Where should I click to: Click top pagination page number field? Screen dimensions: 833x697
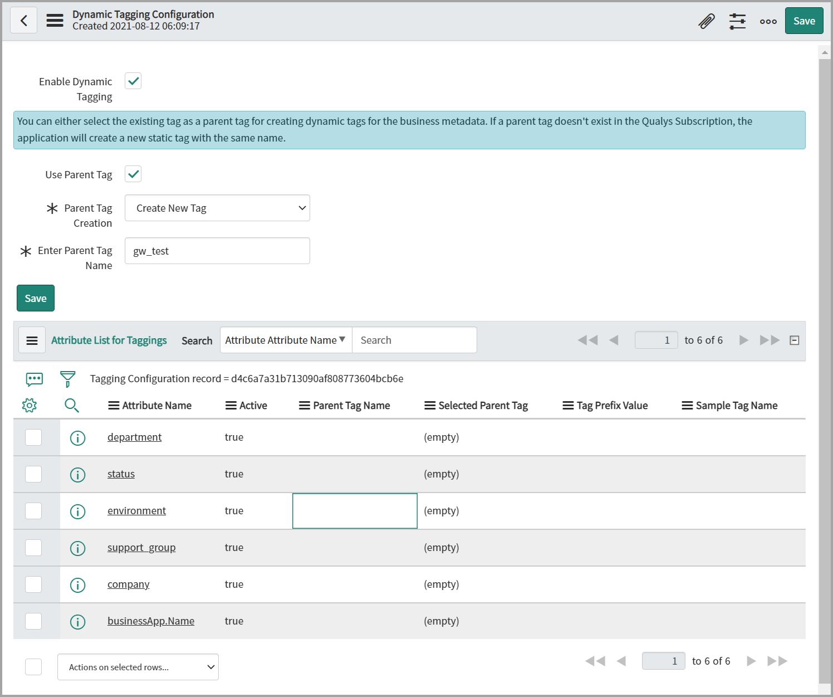pyautogui.click(x=656, y=340)
